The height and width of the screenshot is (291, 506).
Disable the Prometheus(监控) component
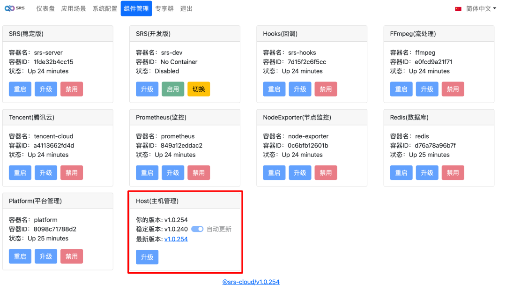click(x=199, y=172)
